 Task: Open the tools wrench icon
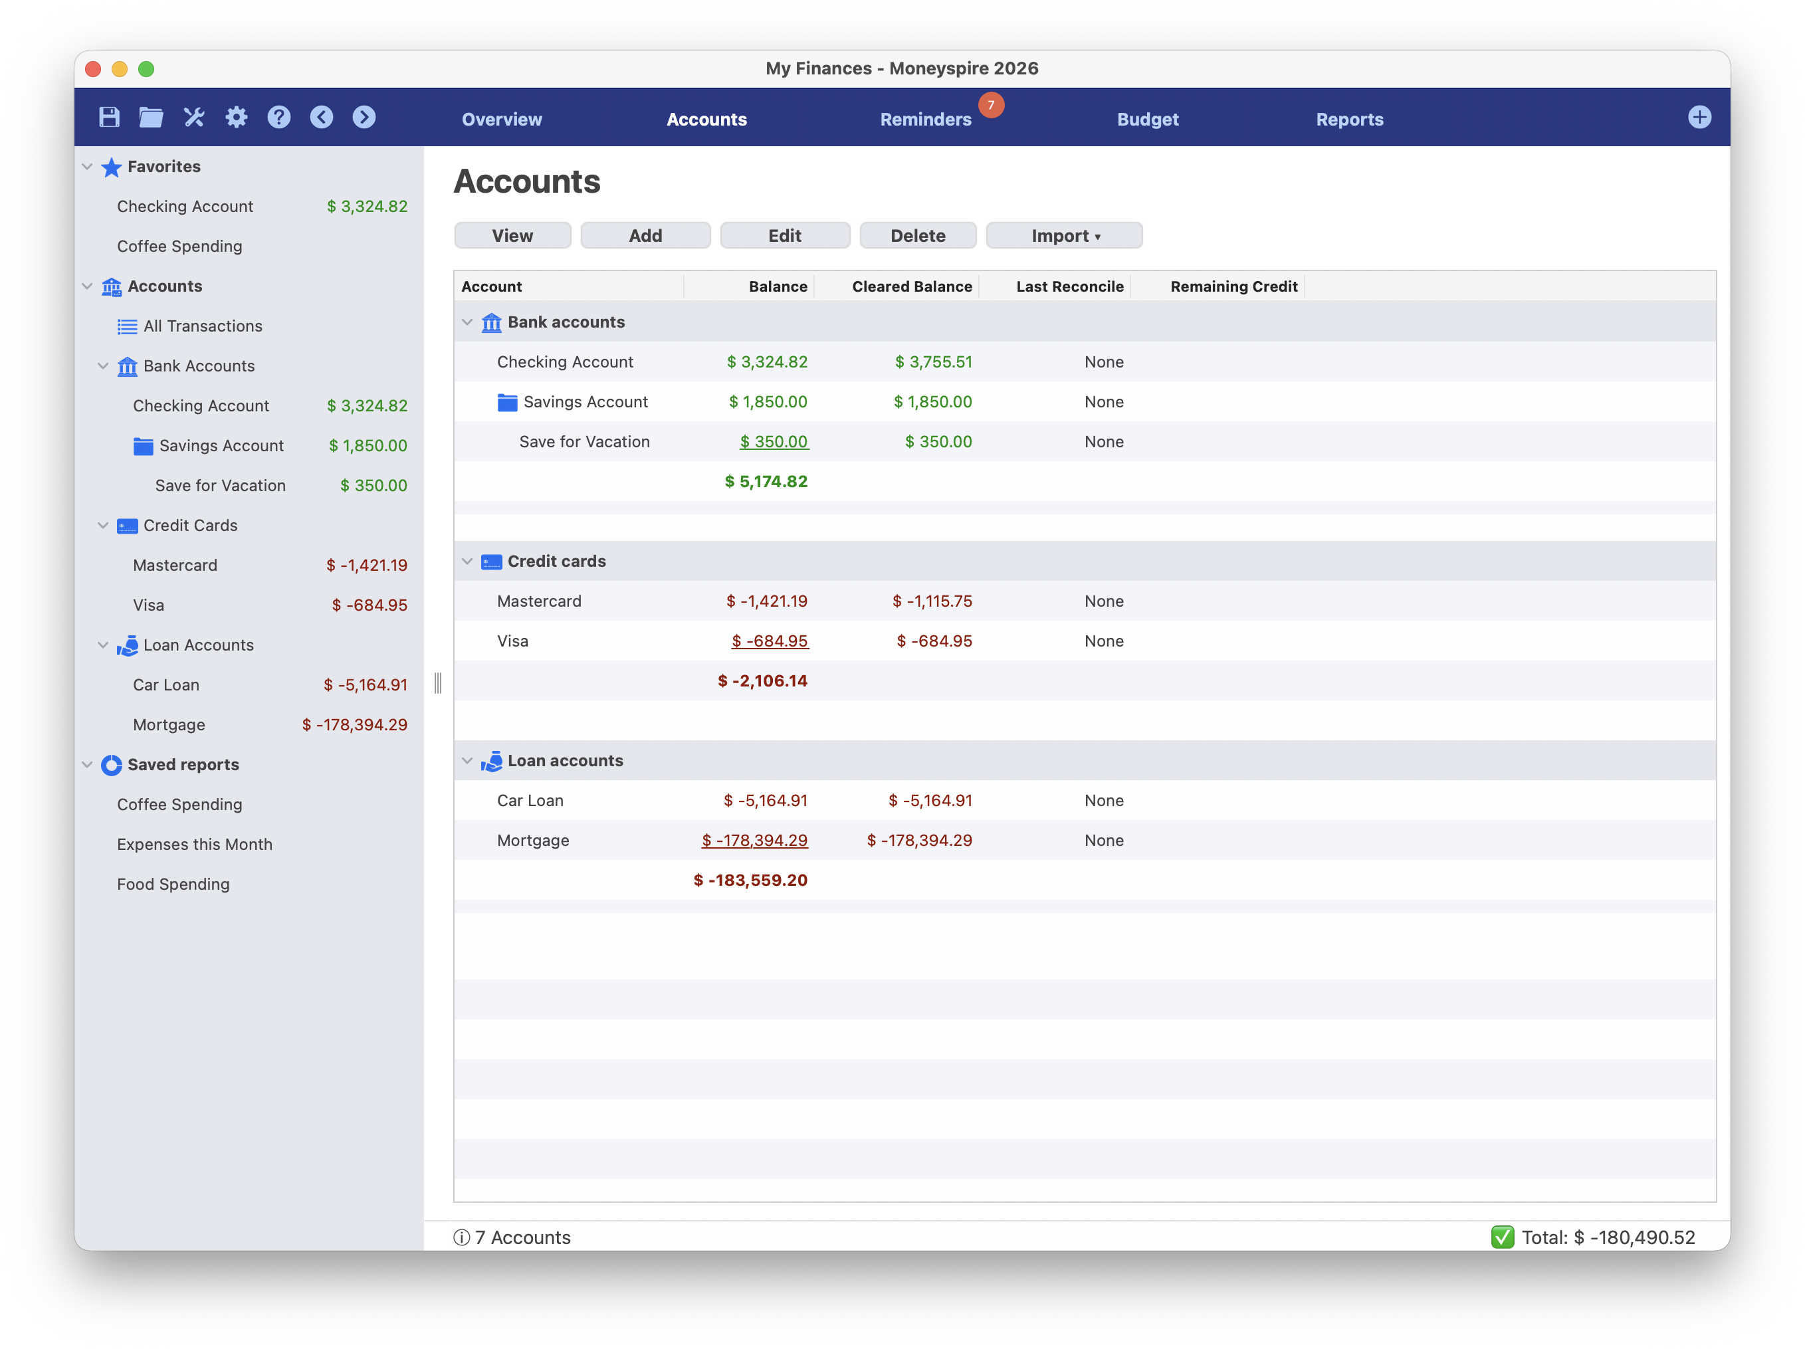pos(194,118)
